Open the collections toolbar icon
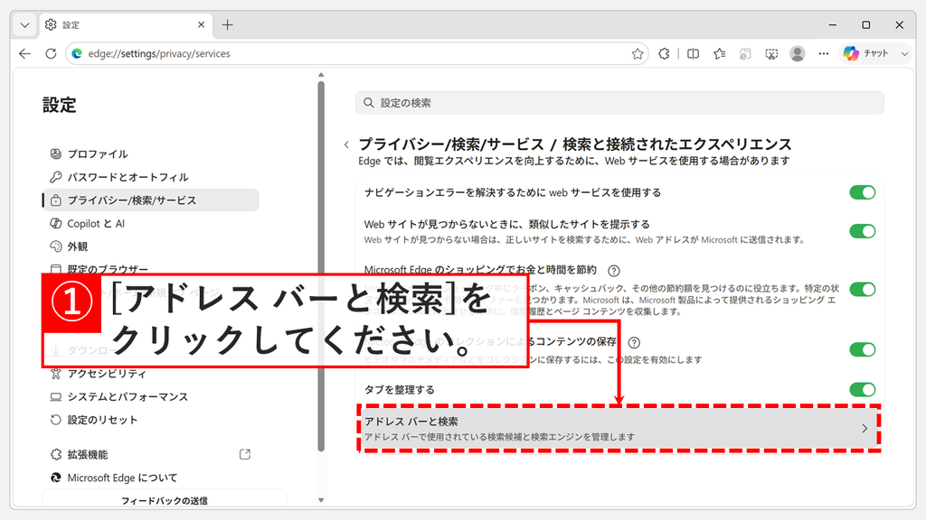The image size is (926, 520). pos(745,53)
